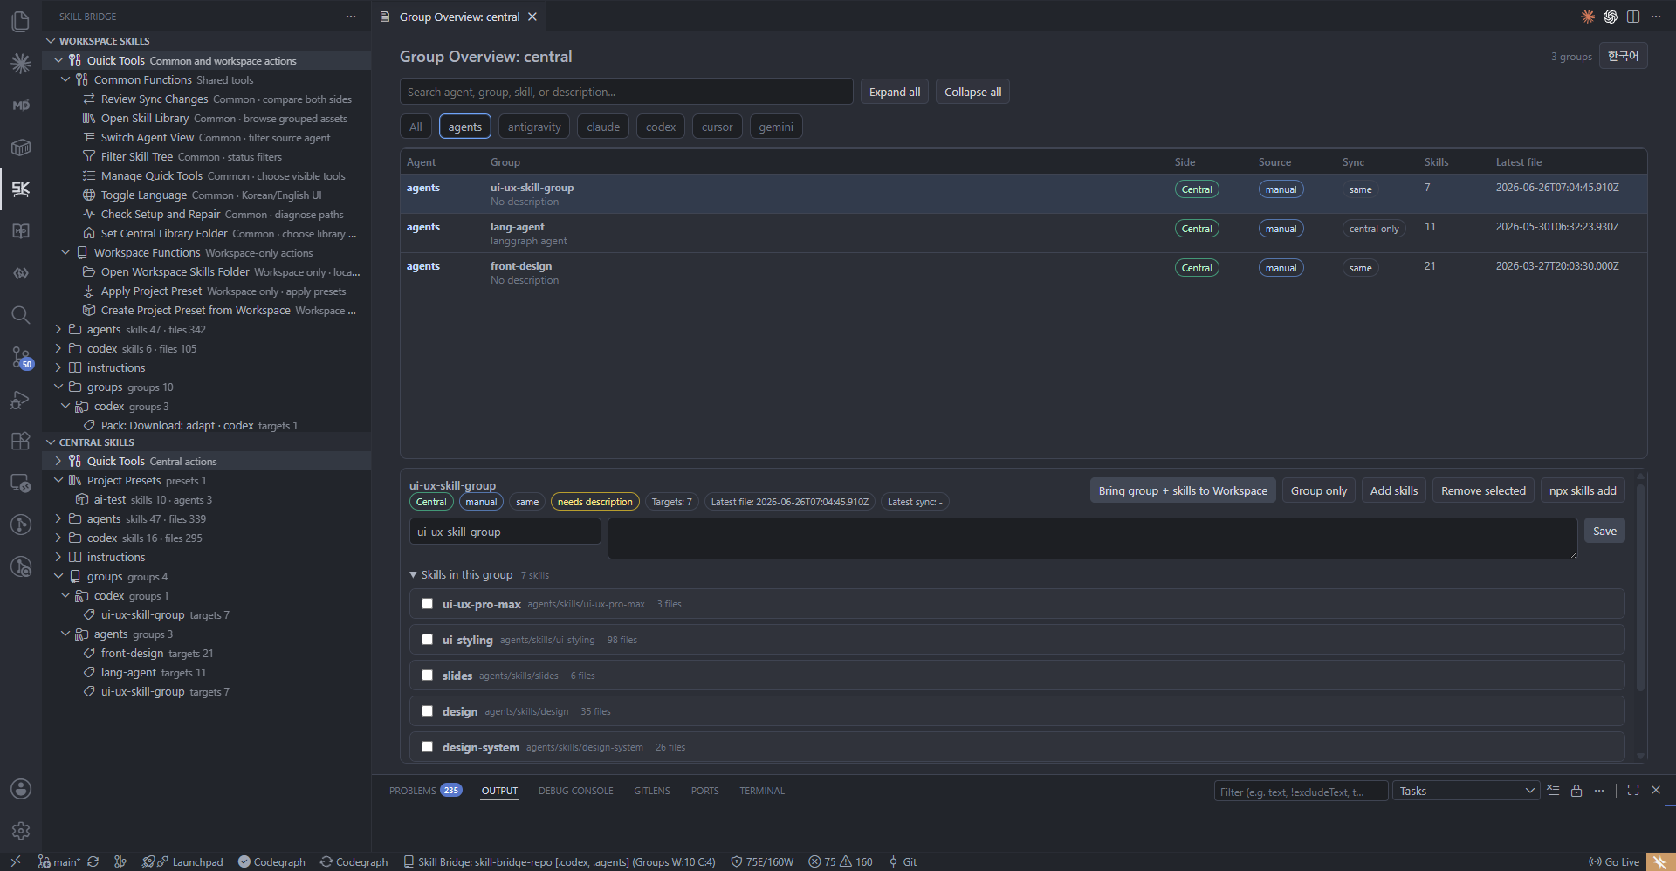Open the Tasks output channel dropdown
This screenshot has height=871, width=1676.
1466,791
